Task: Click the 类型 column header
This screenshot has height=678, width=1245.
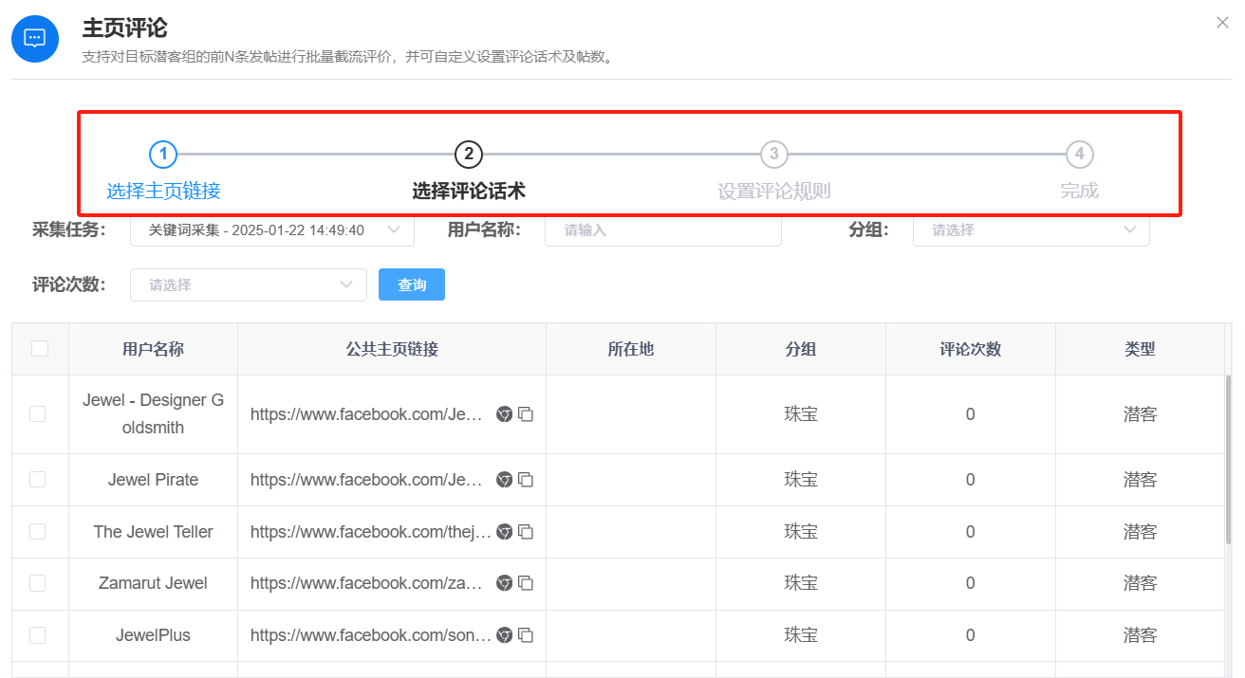Action: [1141, 349]
